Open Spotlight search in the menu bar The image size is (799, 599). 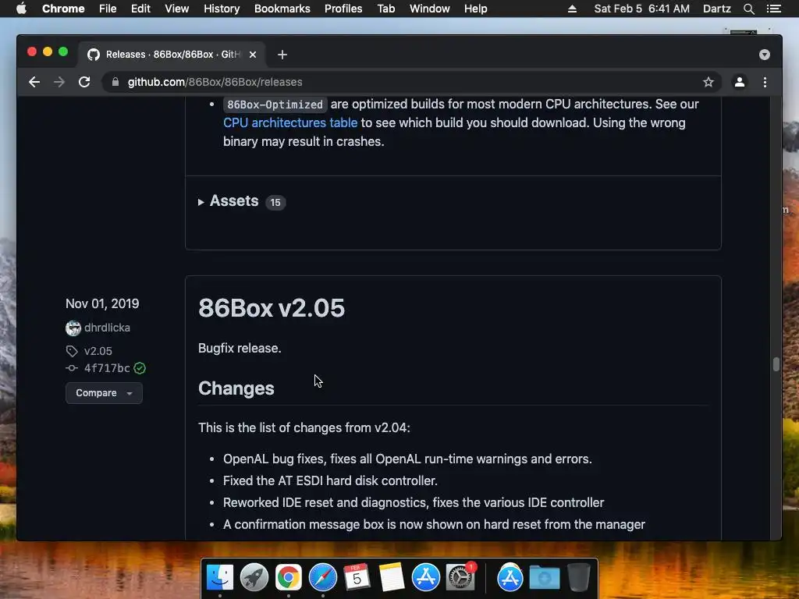click(x=748, y=9)
